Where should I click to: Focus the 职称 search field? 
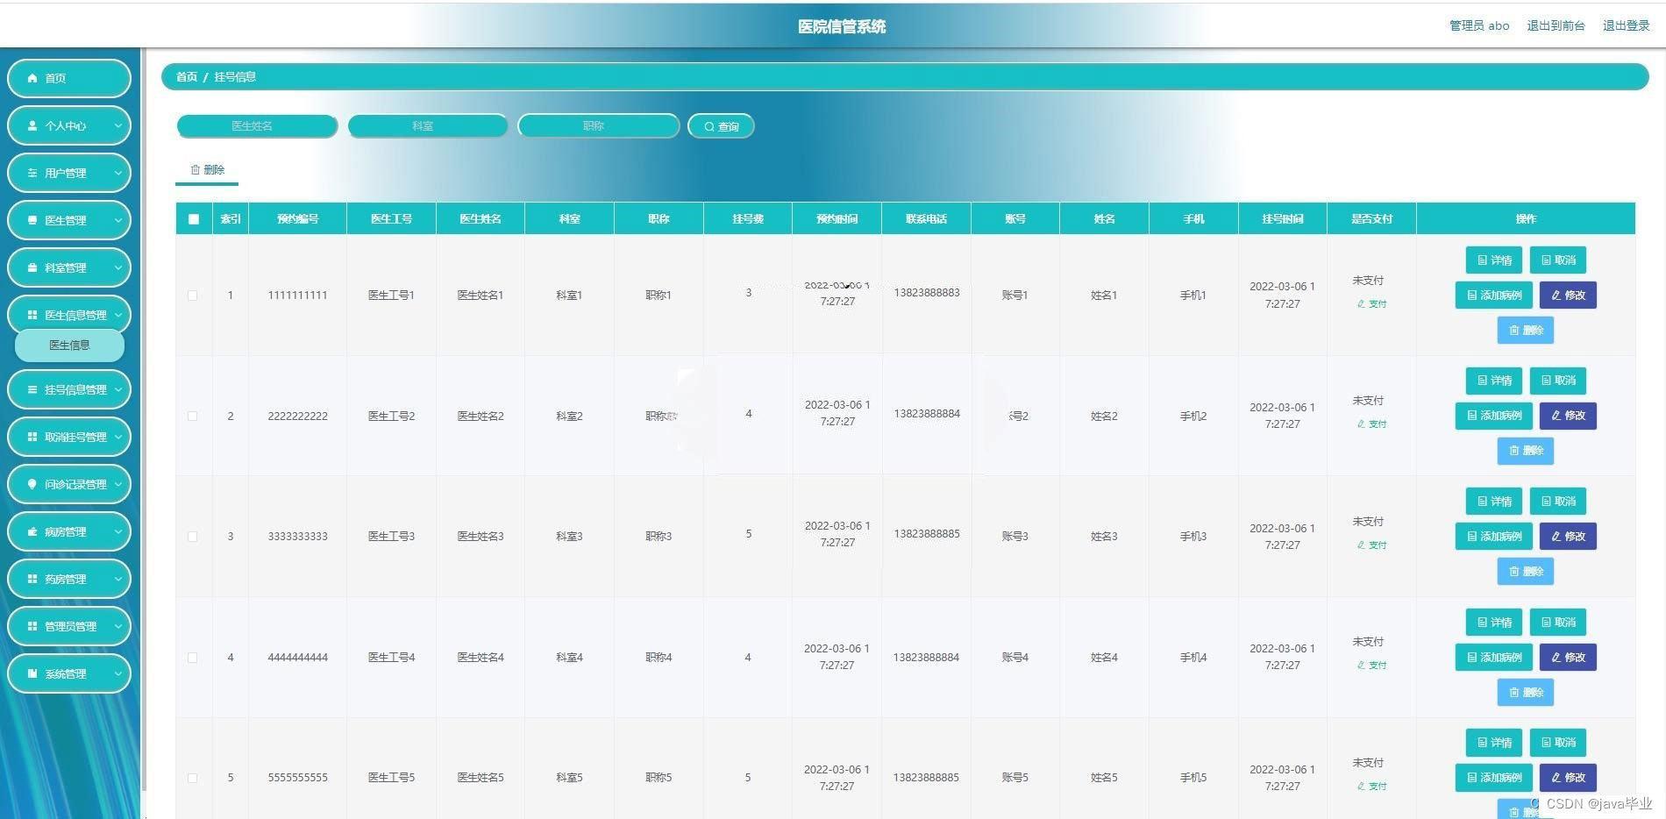598,126
